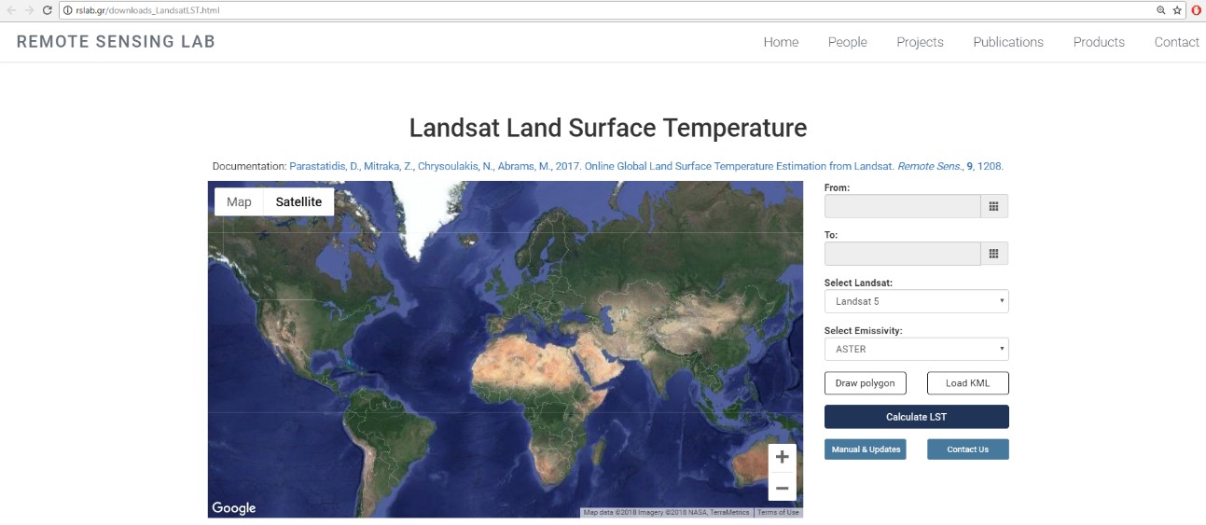Click the 'Select Landsat:' label
This screenshot has height=525, width=1206.
tap(859, 283)
